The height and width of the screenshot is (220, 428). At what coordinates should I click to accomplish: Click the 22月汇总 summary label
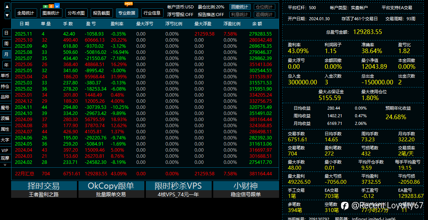coord(25,173)
